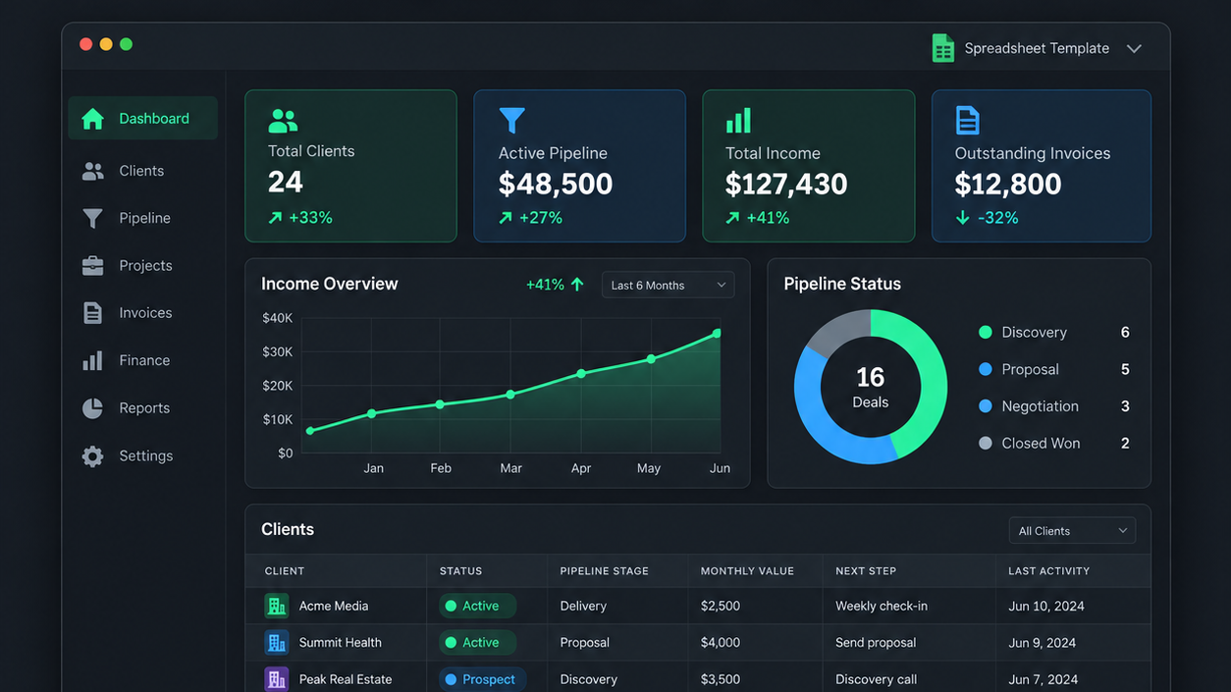This screenshot has width=1231, height=692.
Task: Select the Finance bar chart sidebar icon
Action: [x=92, y=360]
